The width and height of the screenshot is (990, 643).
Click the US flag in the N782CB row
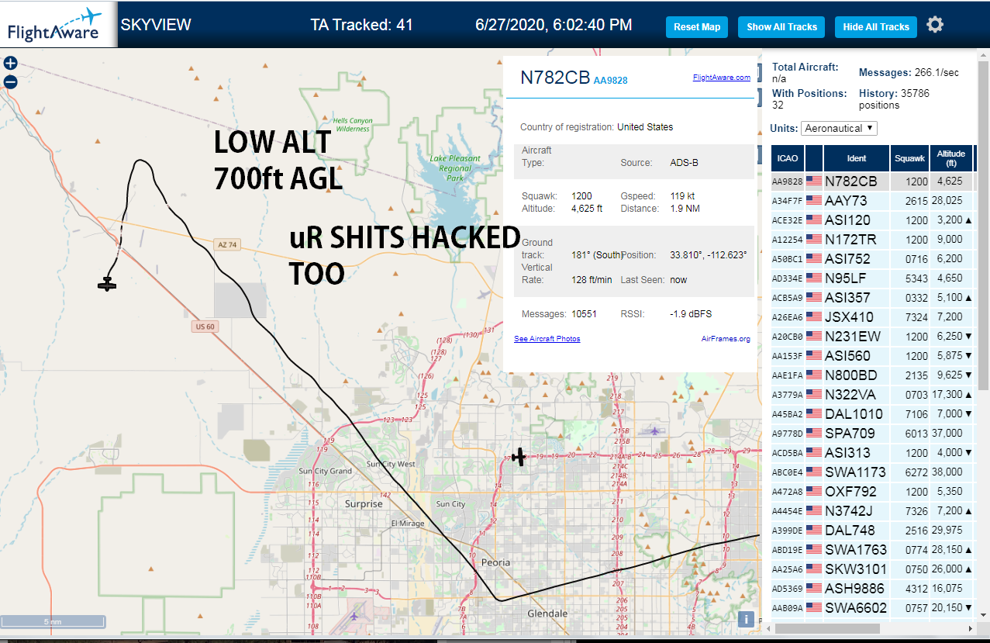click(814, 181)
